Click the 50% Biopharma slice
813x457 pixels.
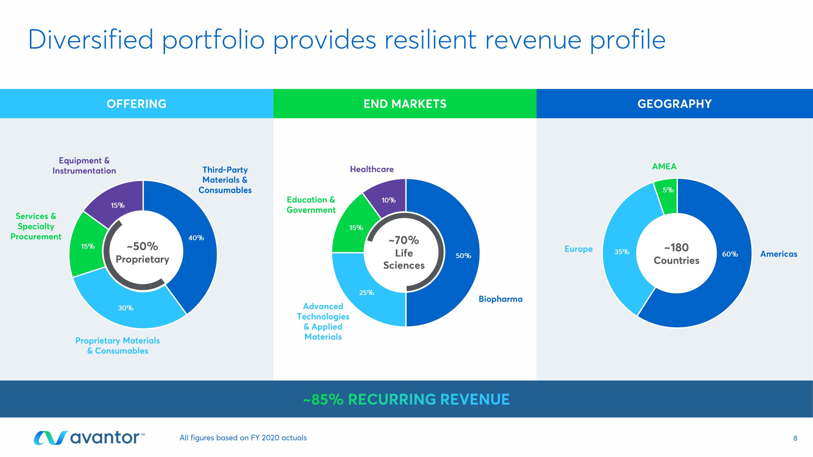[463, 256]
